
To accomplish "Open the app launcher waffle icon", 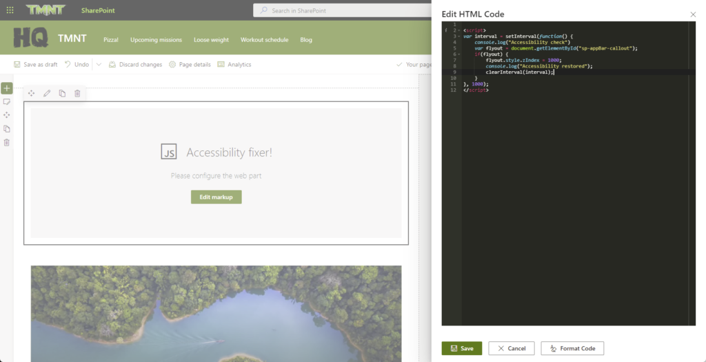I will [x=10, y=10].
